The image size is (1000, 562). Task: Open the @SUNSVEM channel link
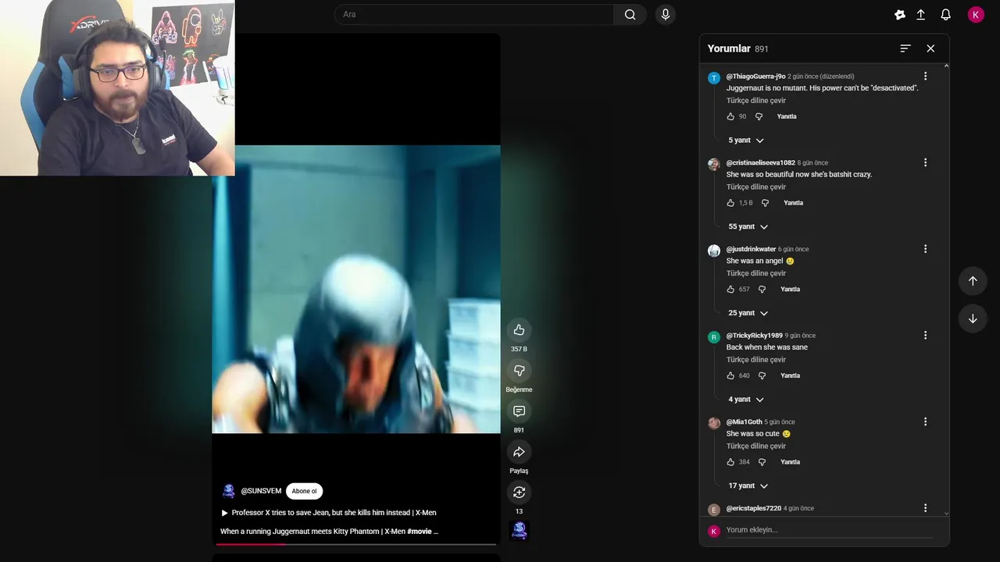pos(261,491)
